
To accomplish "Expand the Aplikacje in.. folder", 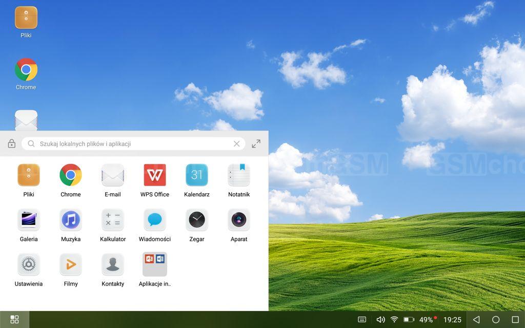I will [x=154, y=264].
